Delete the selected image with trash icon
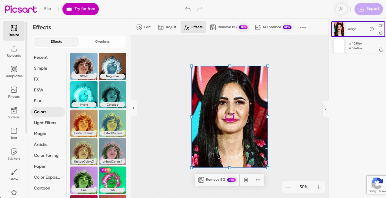This screenshot has width=386, height=198. tap(246, 180)
